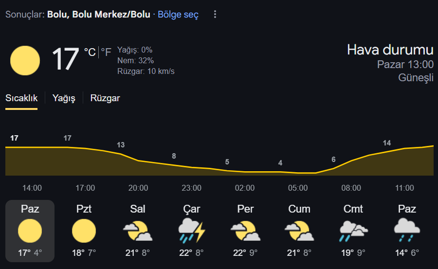Switch to the Rüzgar tab
The width and height of the screenshot is (438, 269).
(x=105, y=98)
